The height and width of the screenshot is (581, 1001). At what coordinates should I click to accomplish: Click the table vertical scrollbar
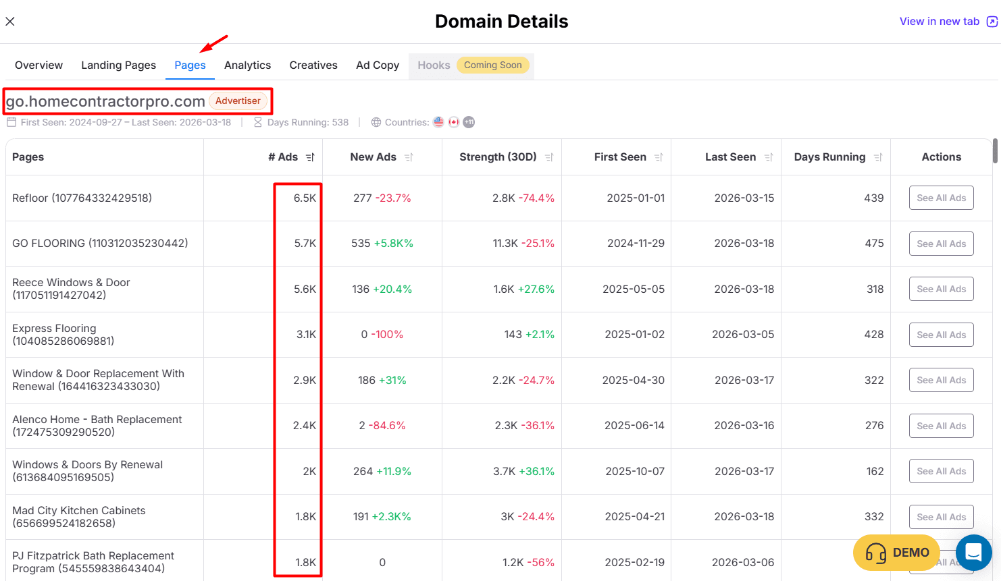click(x=995, y=151)
